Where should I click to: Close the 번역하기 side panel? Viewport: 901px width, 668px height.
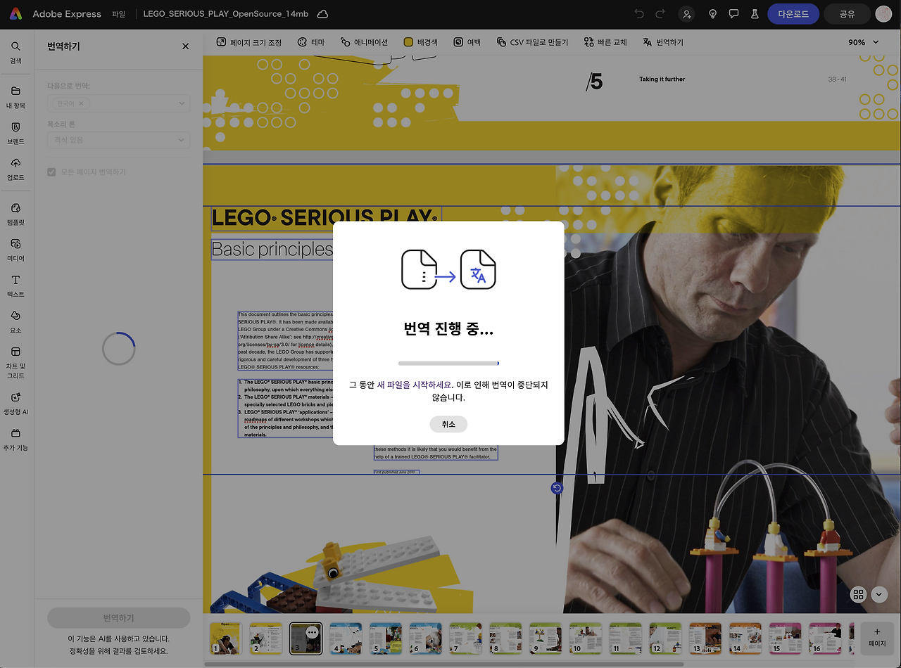pos(186,46)
